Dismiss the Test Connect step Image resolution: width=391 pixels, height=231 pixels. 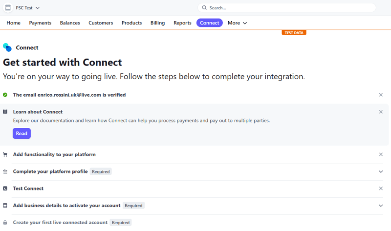tap(381, 189)
